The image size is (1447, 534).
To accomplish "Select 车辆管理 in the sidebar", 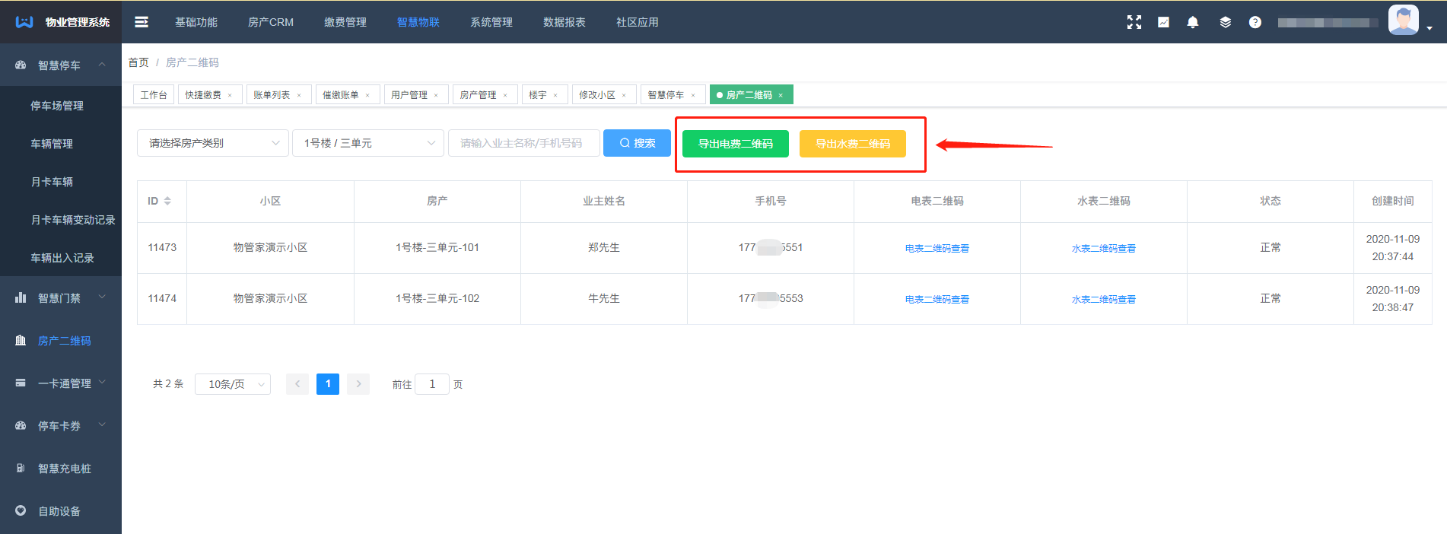I will (x=52, y=144).
